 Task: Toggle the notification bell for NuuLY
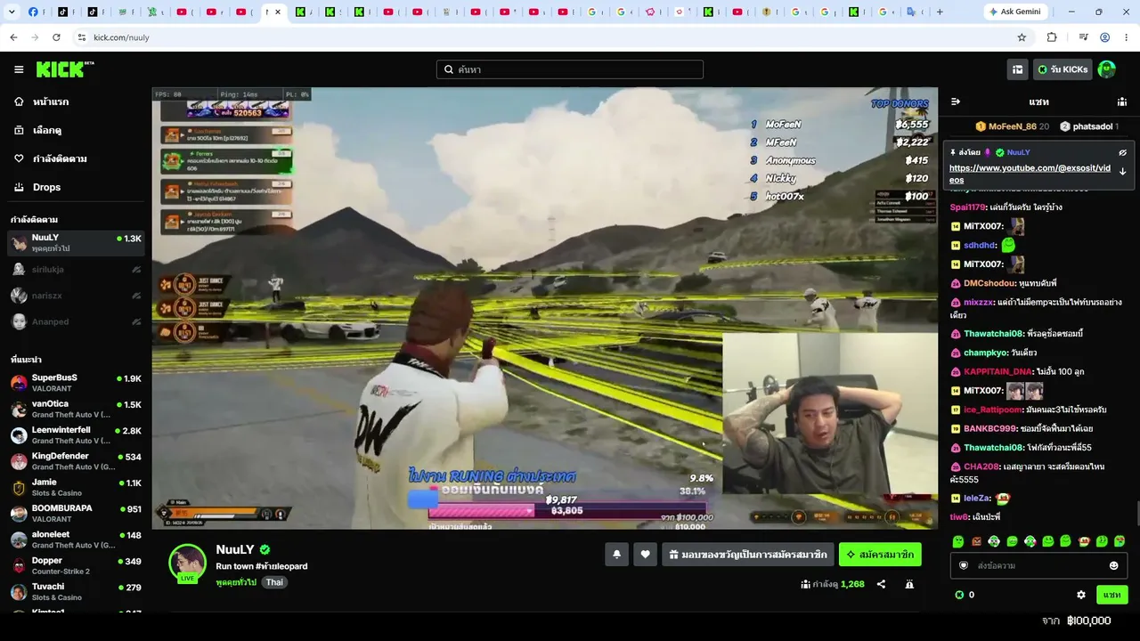pyautogui.click(x=616, y=555)
